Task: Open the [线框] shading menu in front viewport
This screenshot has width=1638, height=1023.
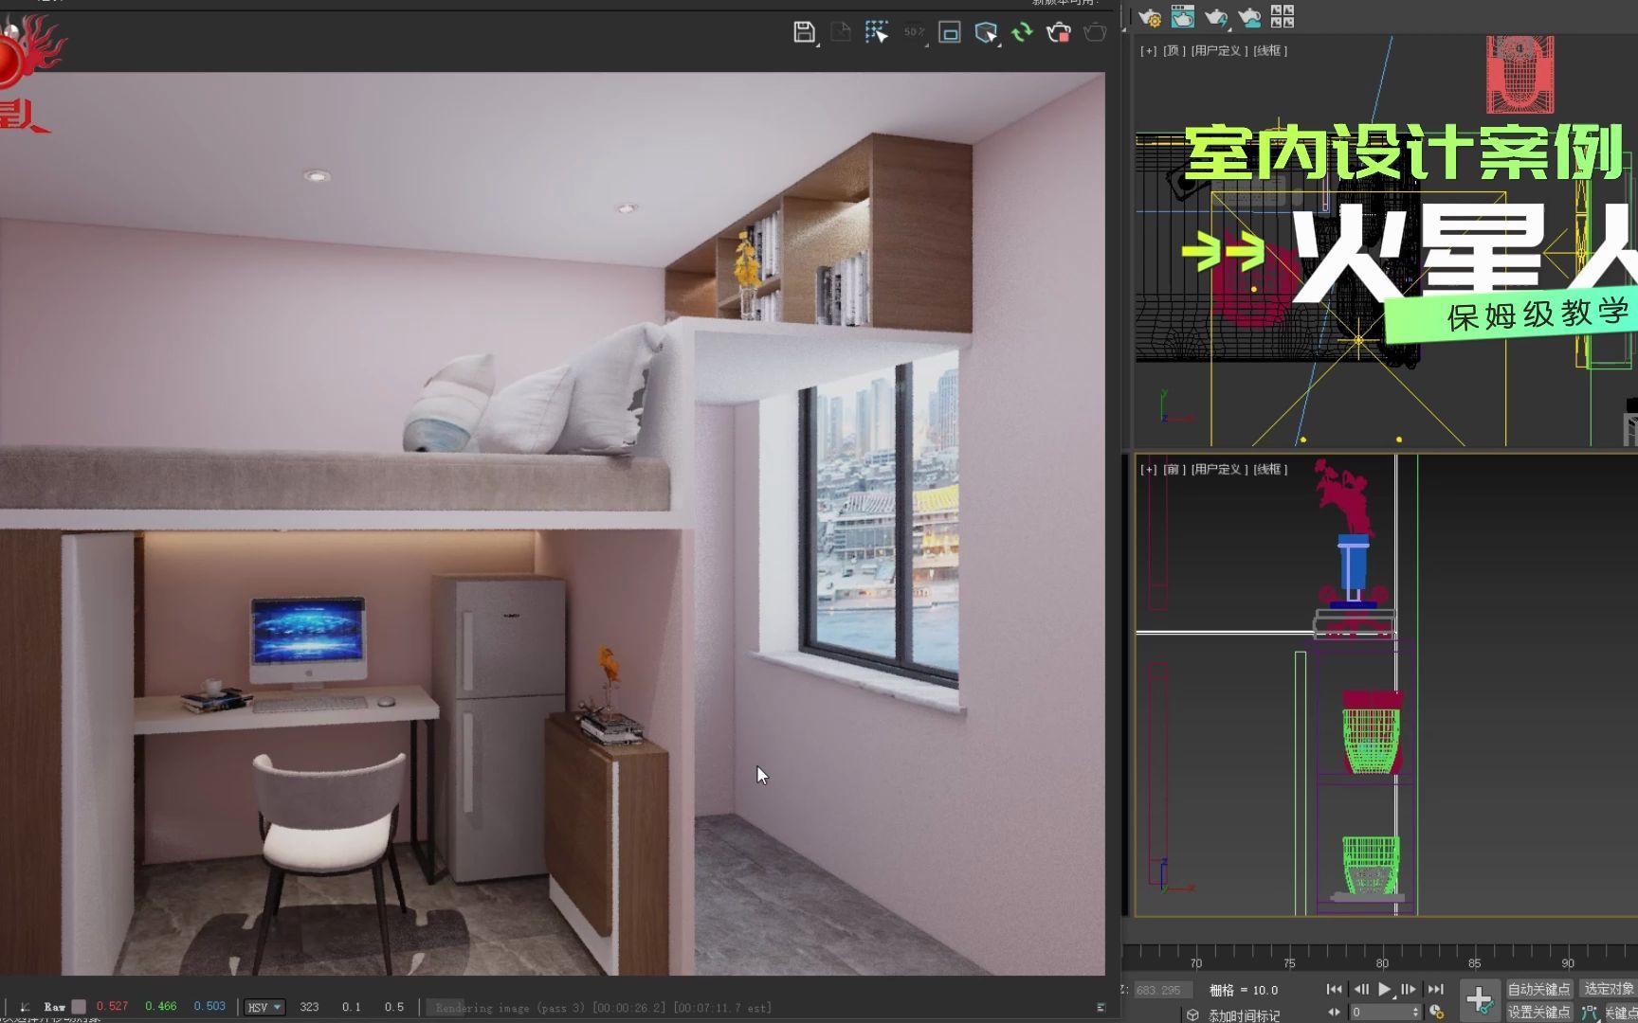Action: click(1270, 469)
